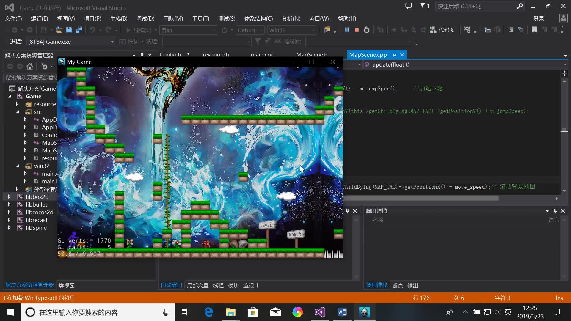Click the Home icon in Solution Explorer
Viewport: 571px width, 321px height.
[x=29, y=66]
